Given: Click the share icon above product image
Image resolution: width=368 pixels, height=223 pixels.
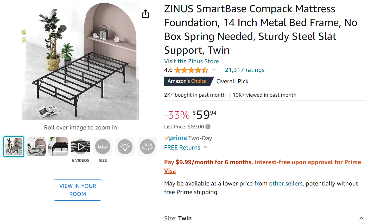Looking at the screenshot, I should tap(145, 14).
